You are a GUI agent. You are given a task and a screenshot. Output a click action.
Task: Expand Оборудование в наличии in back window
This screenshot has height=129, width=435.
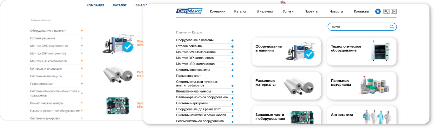coord(81,31)
